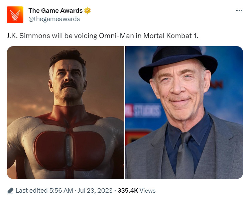
Task: Open the J.K. Simmons photo
Action: tap(184, 112)
